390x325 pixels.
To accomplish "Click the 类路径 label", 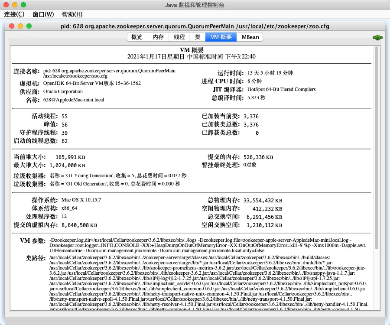I will 36,258.
